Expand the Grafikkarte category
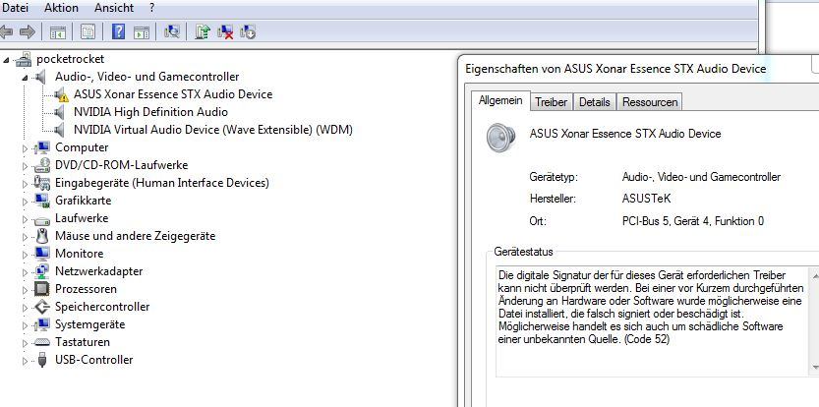819x407 pixels. [25, 202]
